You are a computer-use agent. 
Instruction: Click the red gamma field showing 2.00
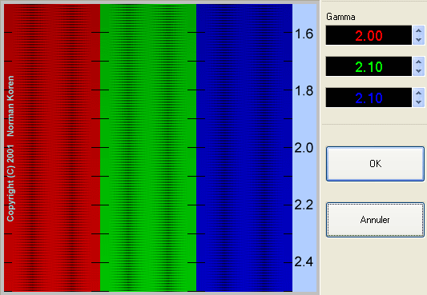[369, 35]
